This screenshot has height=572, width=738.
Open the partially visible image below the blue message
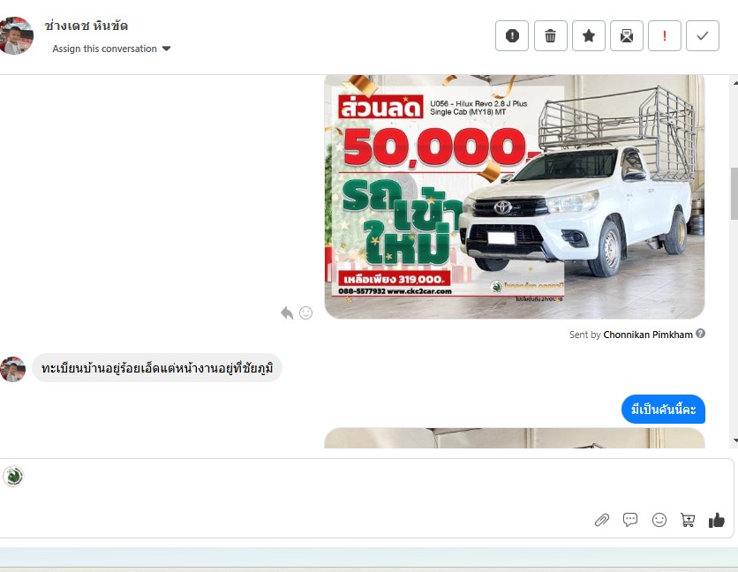pyautogui.click(x=515, y=438)
